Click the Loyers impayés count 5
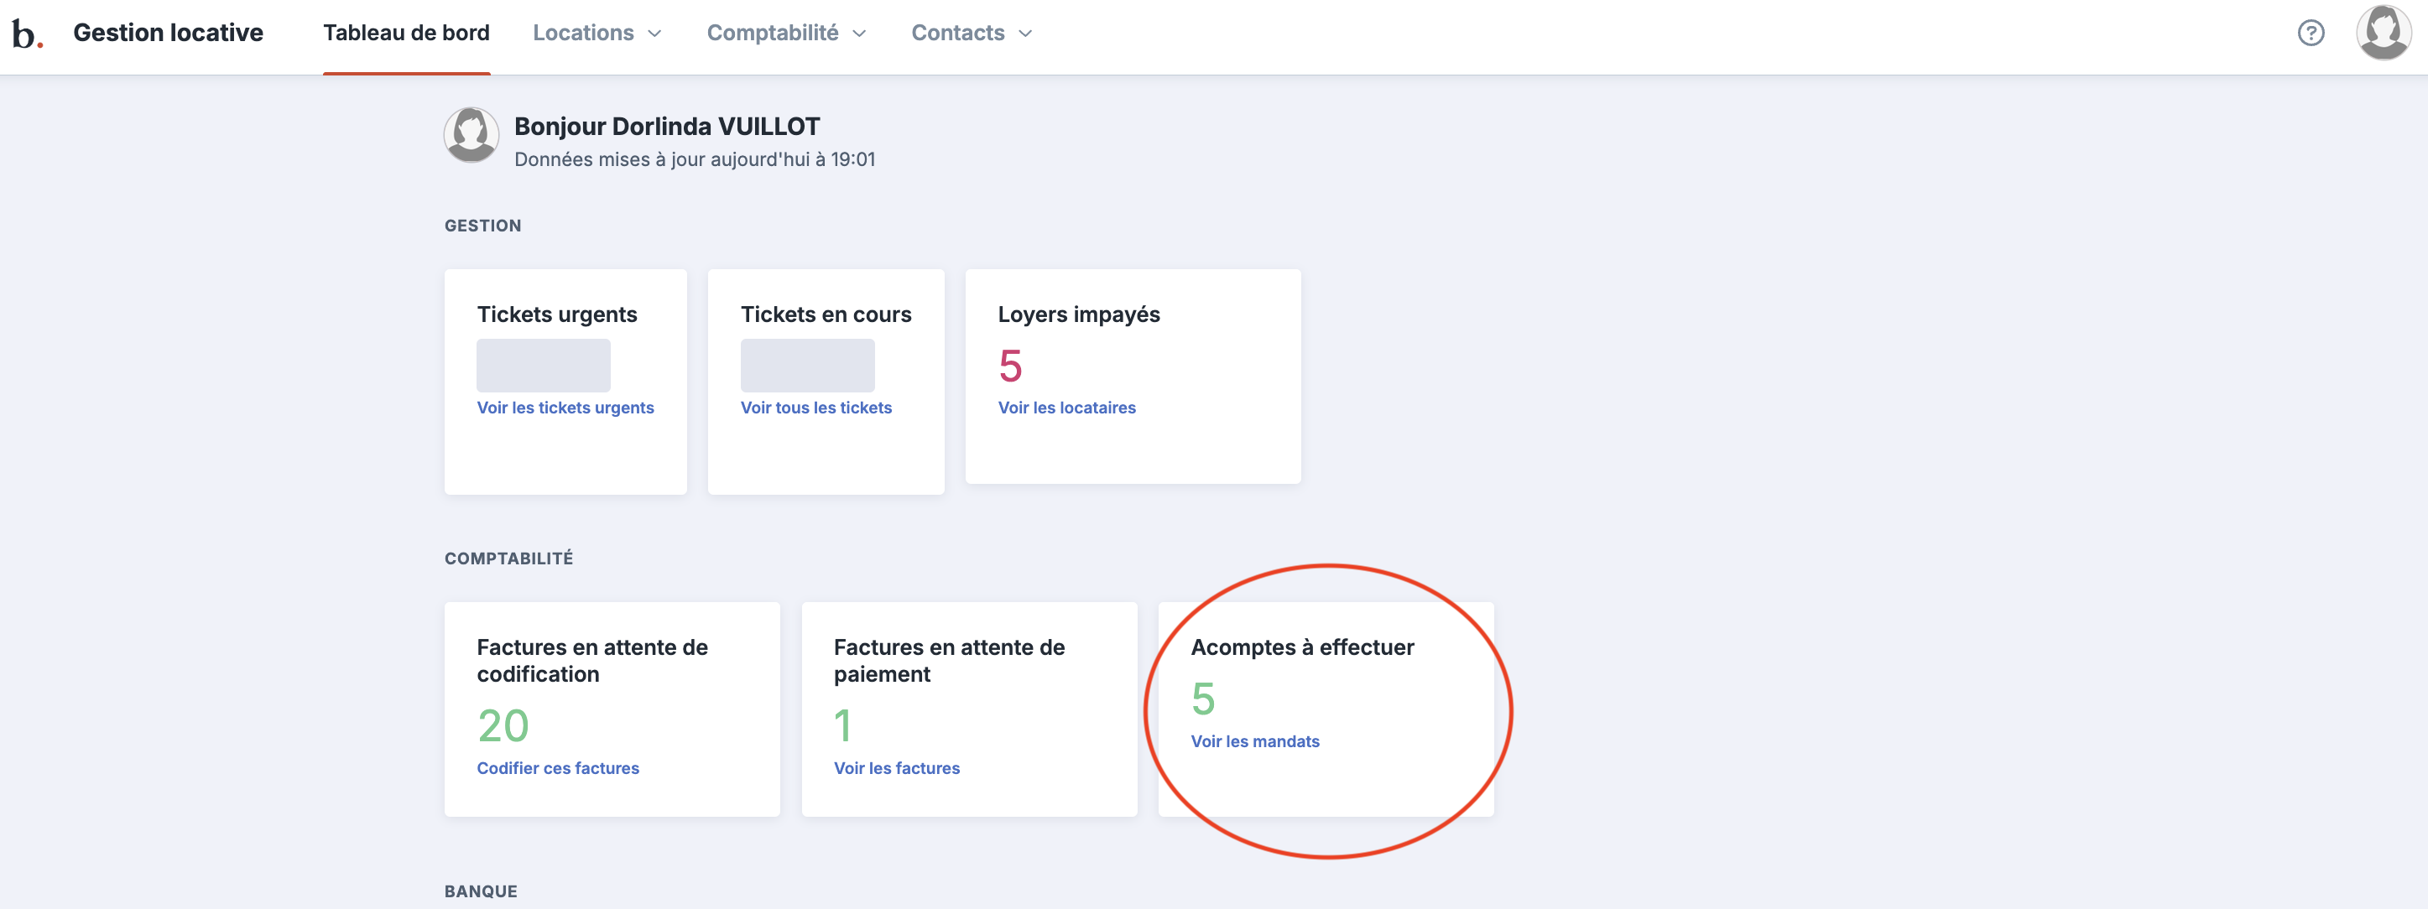Screen dimensions: 2428x909 click(x=1009, y=366)
